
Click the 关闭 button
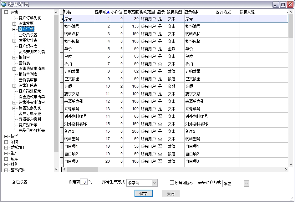(x=171, y=194)
